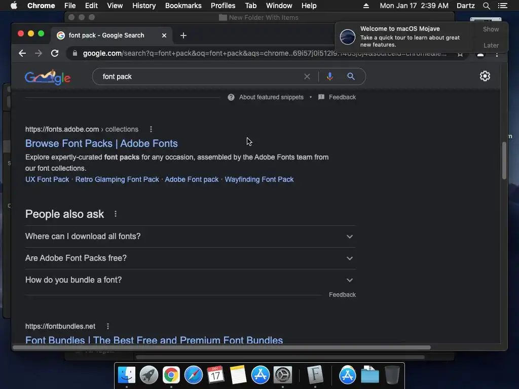Click About featured snippets help icon
Image resolution: width=519 pixels, height=389 pixels.
pos(231,97)
